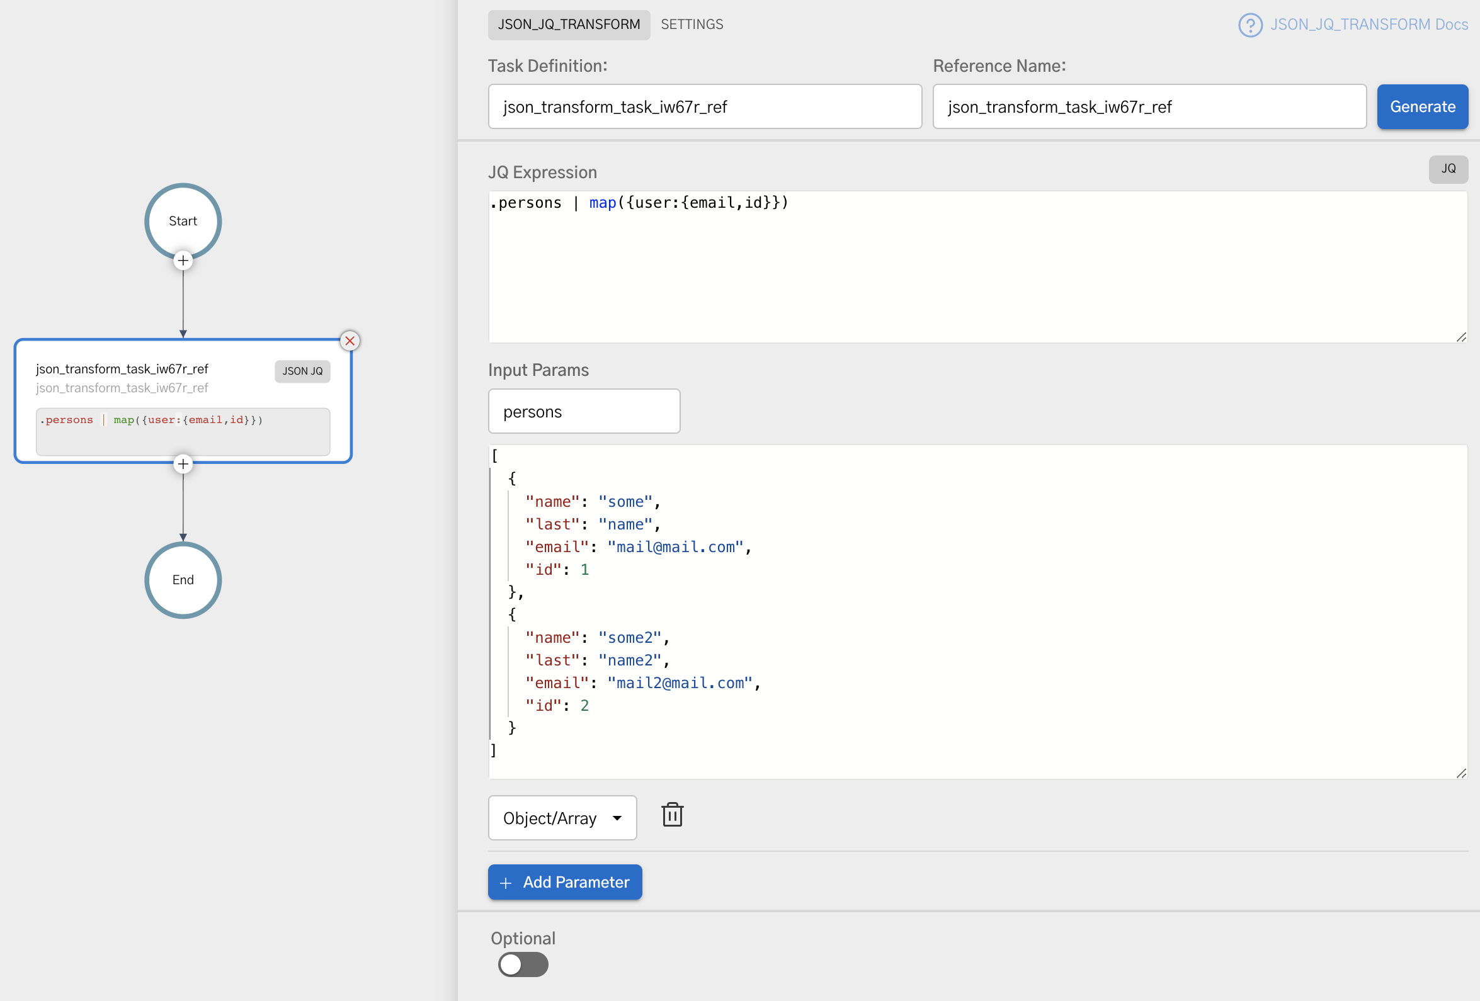The image size is (1480, 1001).
Task: Open the Object/Array type dropdown
Action: tap(562, 818)
